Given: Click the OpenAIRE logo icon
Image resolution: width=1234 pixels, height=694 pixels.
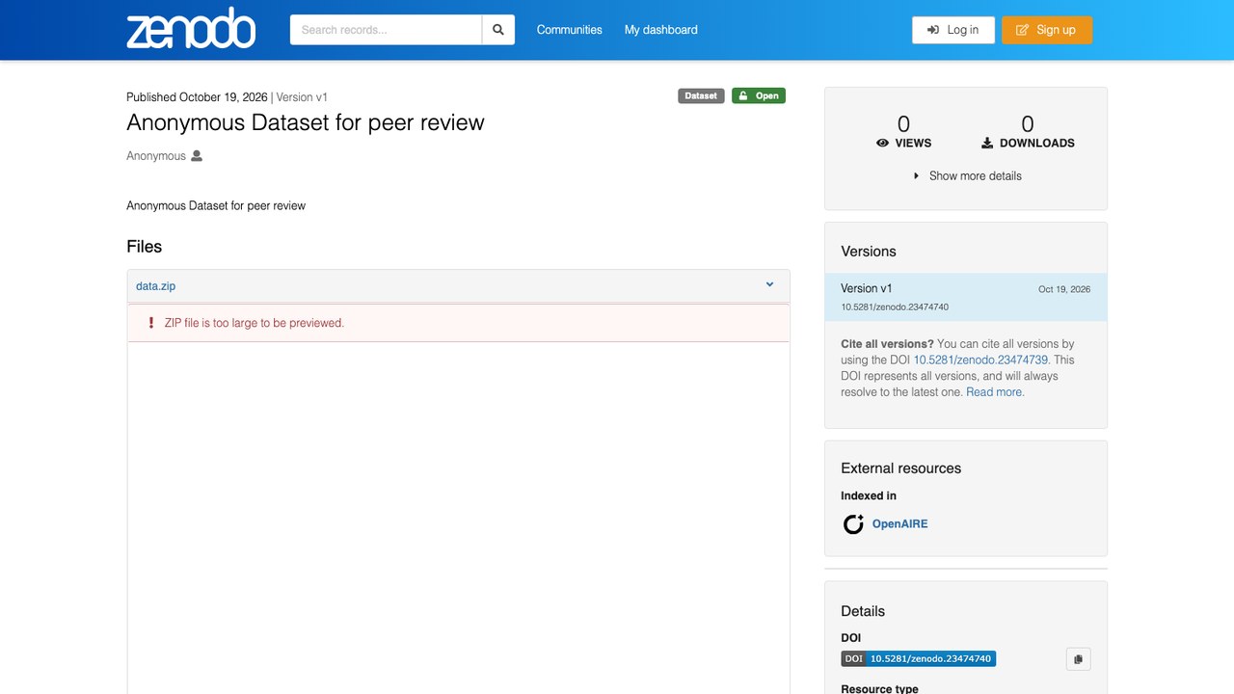Looking at the screenshot, I should pos(853,524).
